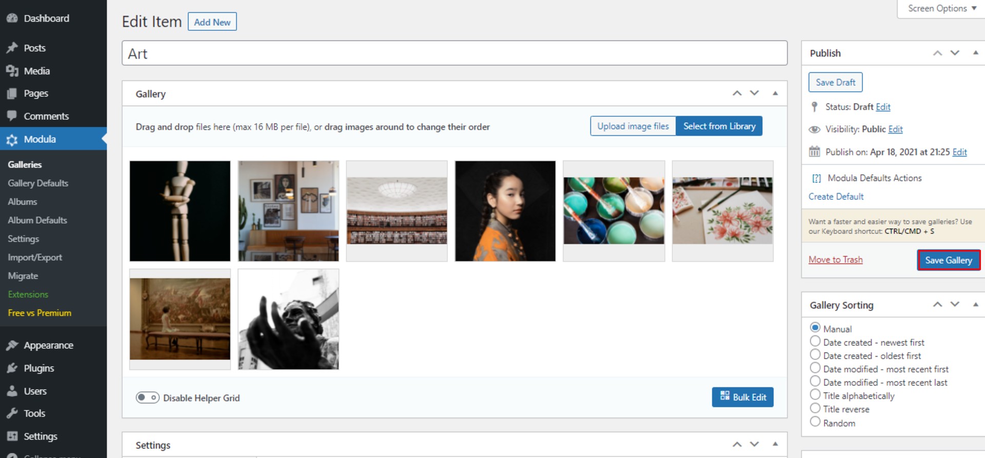The height and width of the screenshot is (458, 985).
Task: Click the Appearance paintbrush icon
Action: coord(12,345)
